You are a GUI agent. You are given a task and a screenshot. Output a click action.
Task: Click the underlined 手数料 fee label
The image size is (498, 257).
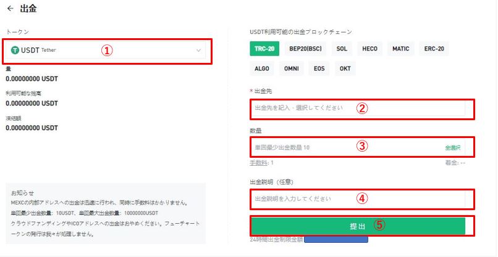(259, 163)
